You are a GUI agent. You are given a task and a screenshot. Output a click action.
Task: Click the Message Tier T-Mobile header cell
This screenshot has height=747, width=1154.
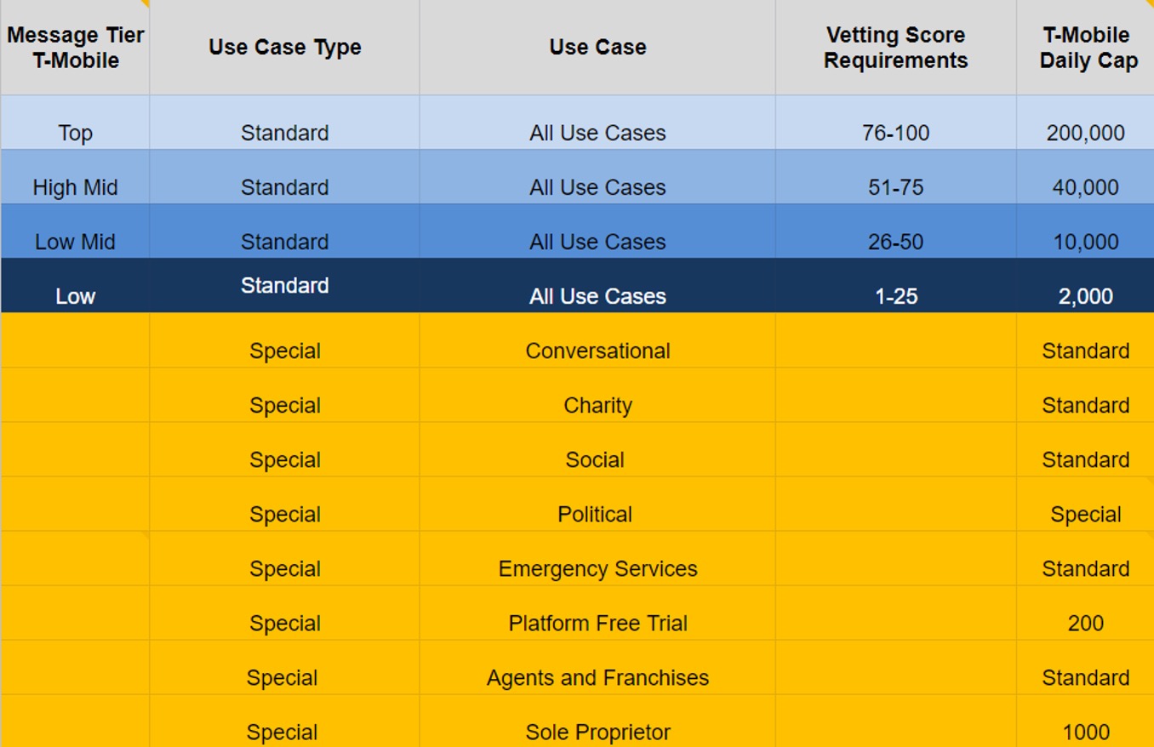click(75, 48)
